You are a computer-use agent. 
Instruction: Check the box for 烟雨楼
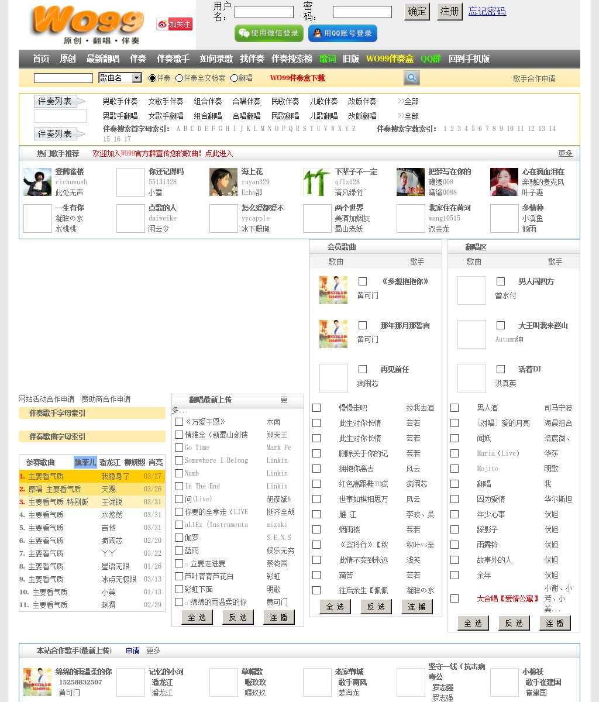[x=316, y=529]
